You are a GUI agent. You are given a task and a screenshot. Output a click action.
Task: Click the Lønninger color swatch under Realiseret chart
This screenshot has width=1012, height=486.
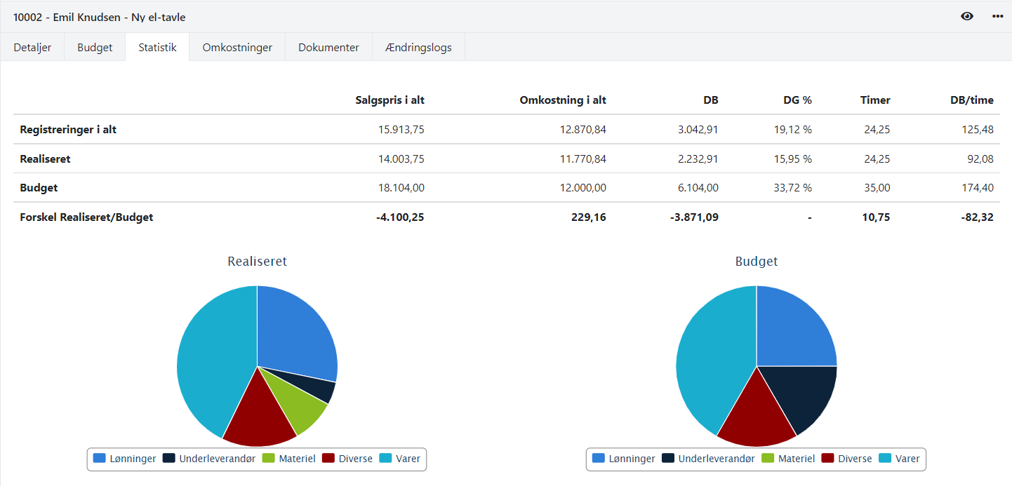pyautogui.click(x=98, y=459)
